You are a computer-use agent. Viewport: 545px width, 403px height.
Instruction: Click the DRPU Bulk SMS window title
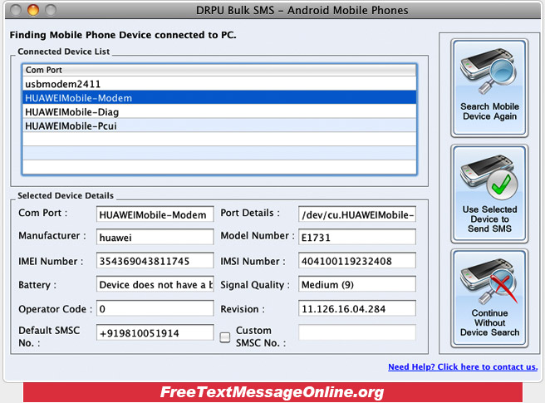click(302, 11)
